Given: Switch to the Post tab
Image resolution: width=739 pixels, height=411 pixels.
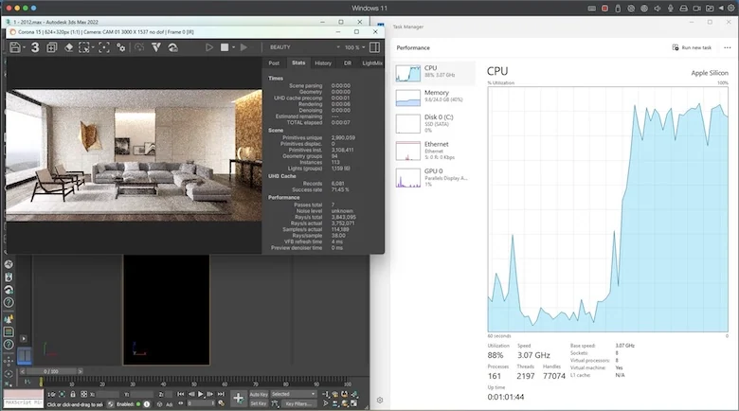Looking at the screenshot, I should [274, 63].
